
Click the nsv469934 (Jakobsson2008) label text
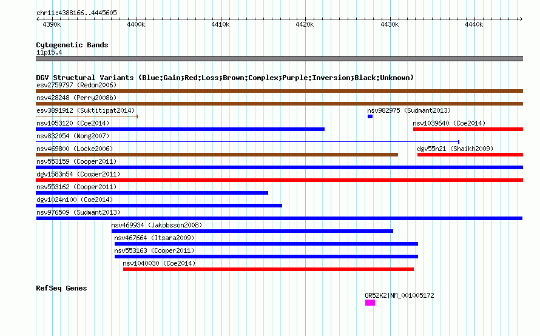157,225
